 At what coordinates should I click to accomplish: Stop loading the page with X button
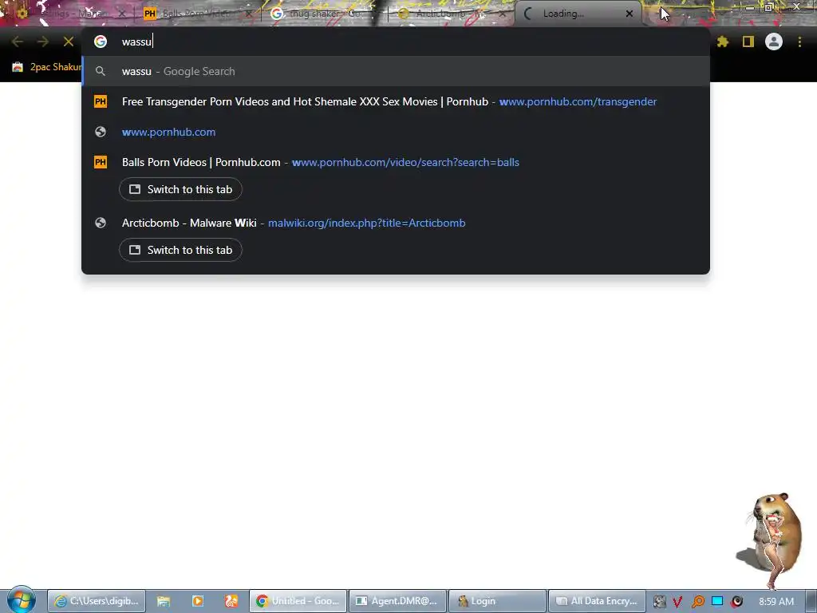(69, 42)
